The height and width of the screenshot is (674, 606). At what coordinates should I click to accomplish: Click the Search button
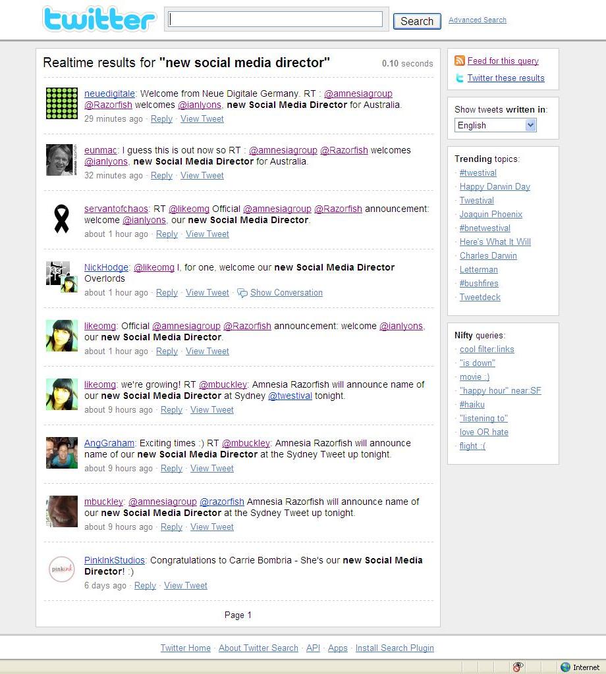pos(417,21)
